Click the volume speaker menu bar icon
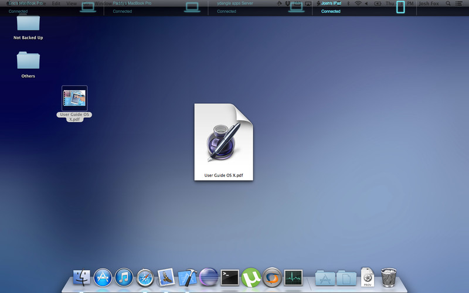469x293 pixels. [x=366, y=4]
